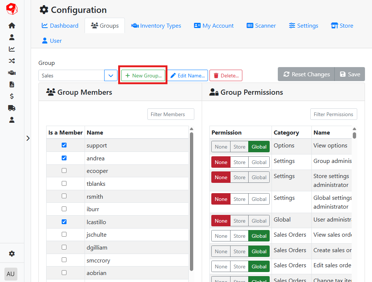Click the New Group button
372x282 pixels.
(x=143, y=76)
